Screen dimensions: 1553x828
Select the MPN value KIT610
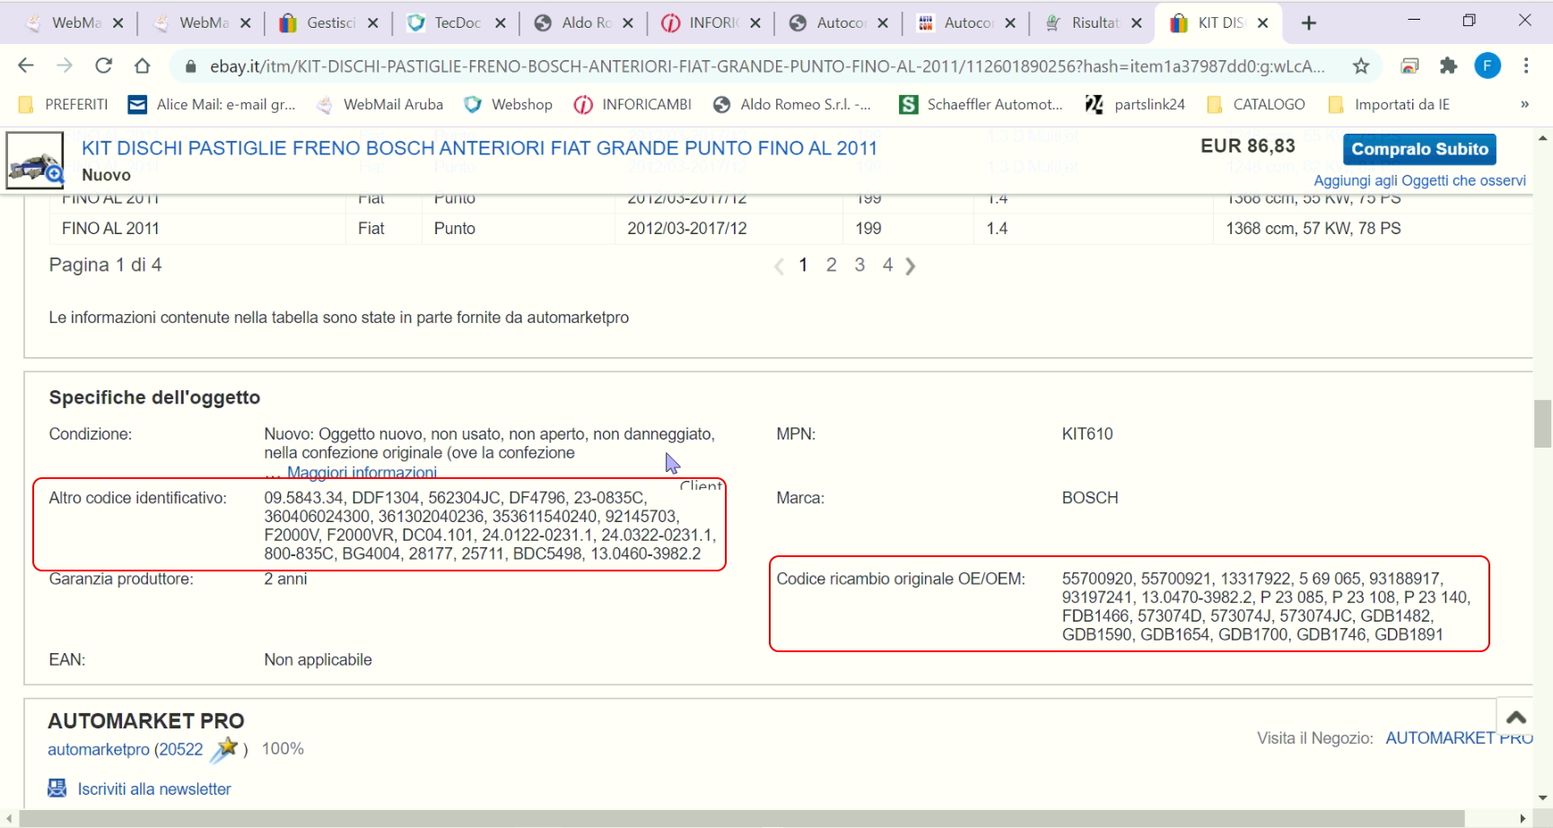tap(1087, 434)
